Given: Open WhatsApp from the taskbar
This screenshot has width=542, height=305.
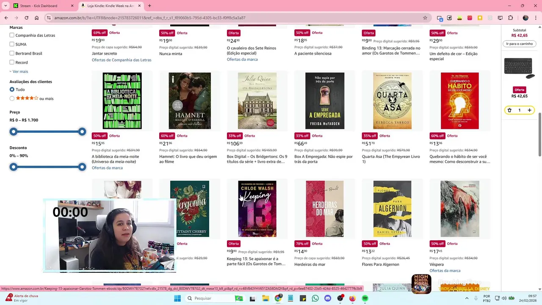Looking at the screenshot, I should [x=315, y=298].
